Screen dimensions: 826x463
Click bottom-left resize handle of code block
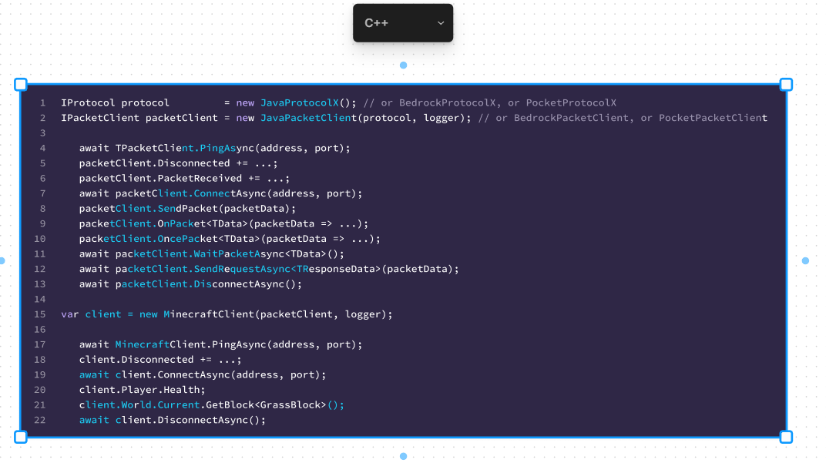tap(21, 437)
